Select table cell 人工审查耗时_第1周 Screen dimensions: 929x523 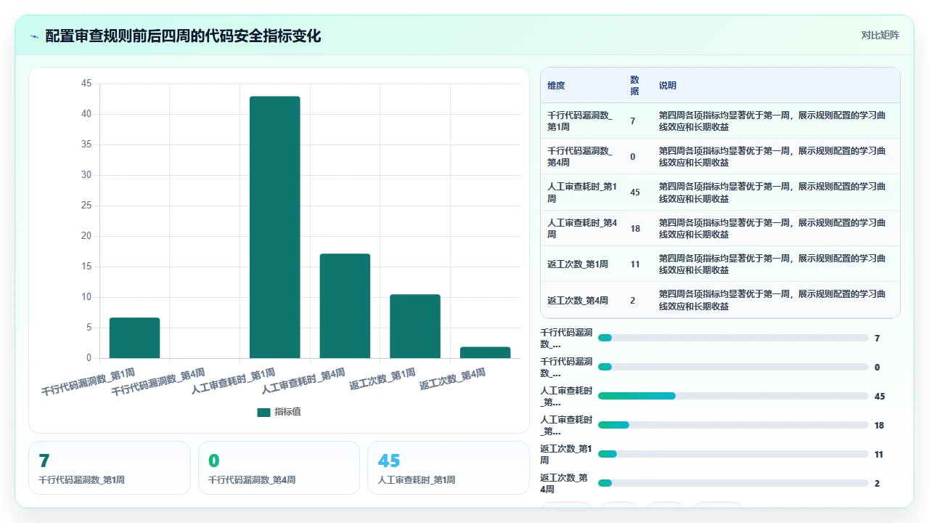pos(582,192)
